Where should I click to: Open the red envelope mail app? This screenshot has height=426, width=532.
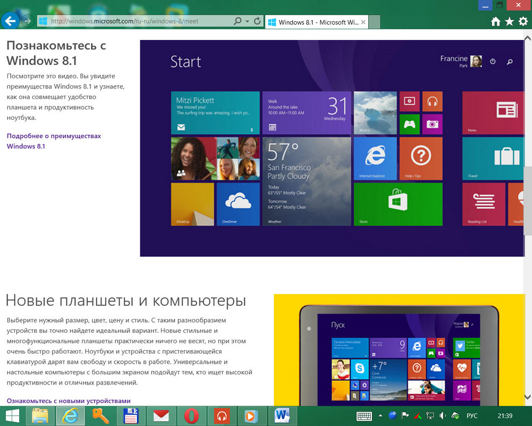161,416
